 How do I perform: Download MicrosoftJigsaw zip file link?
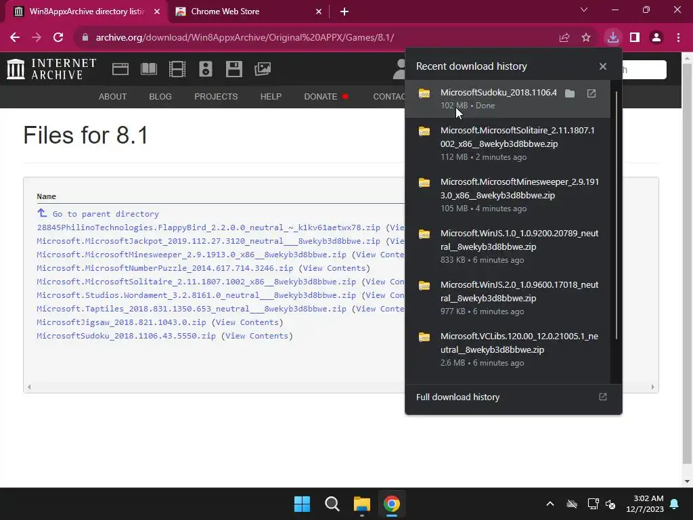(121, 322)
